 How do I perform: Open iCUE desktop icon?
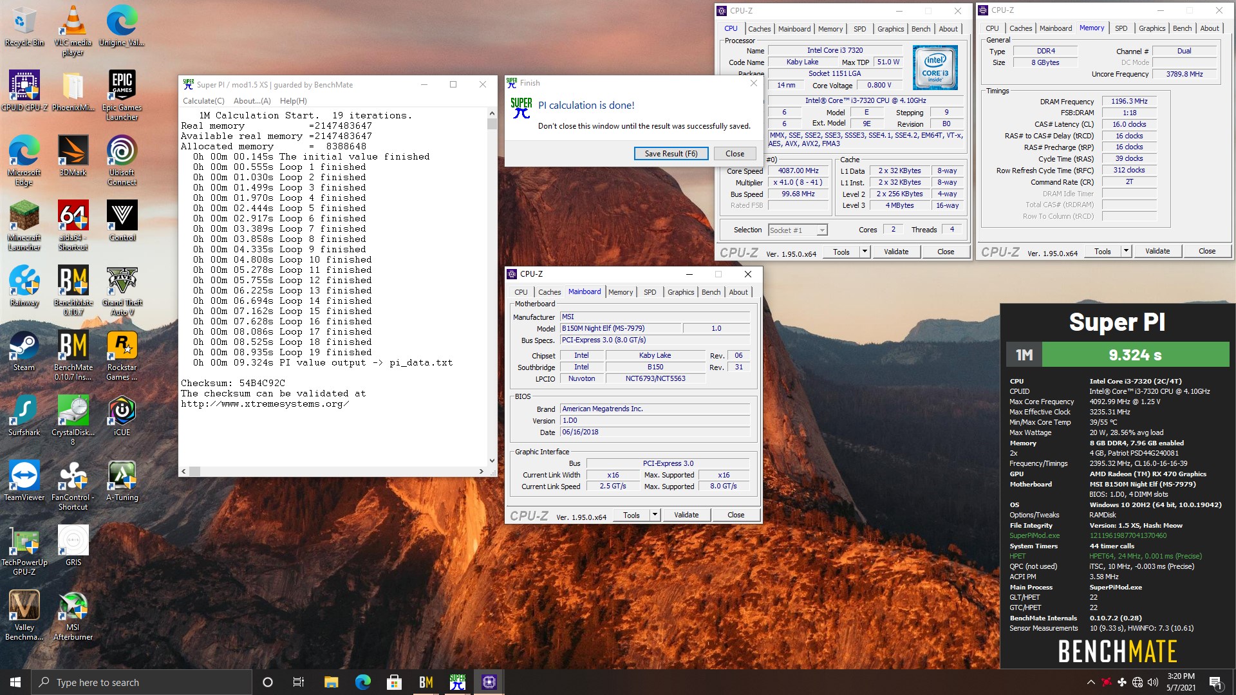pos(122,416)
